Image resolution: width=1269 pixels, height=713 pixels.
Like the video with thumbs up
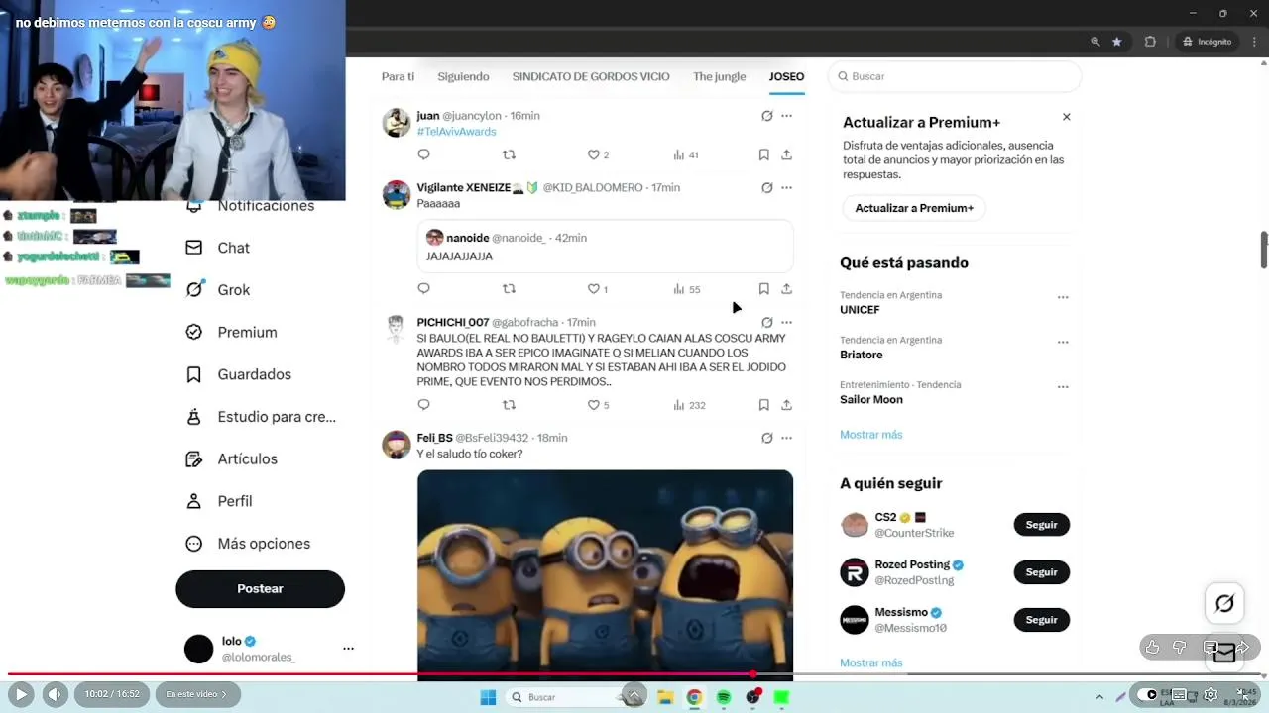click(x=1152, y=648)
